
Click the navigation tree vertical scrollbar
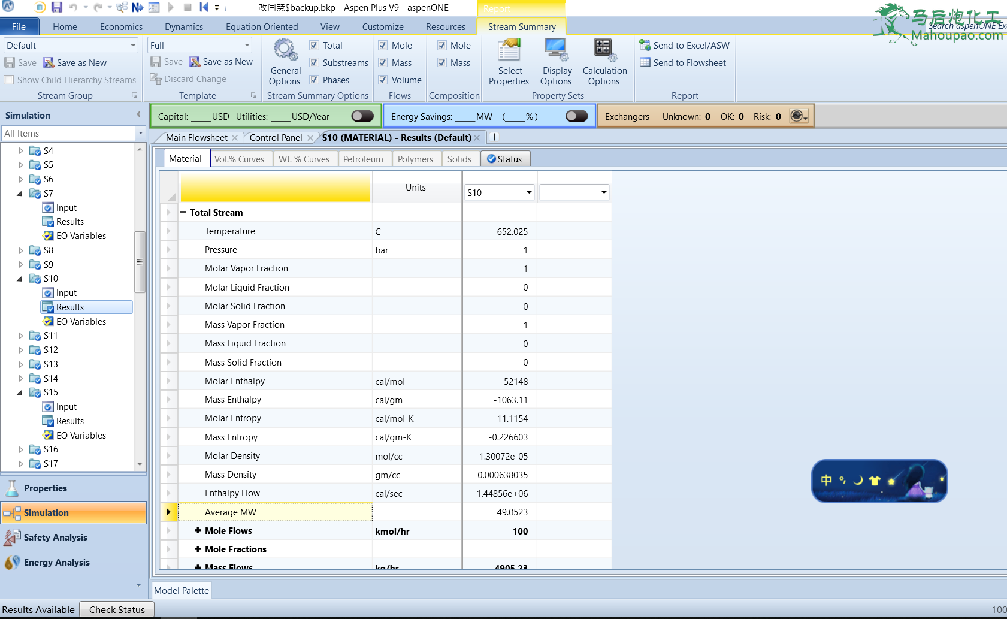pos(140,261)
